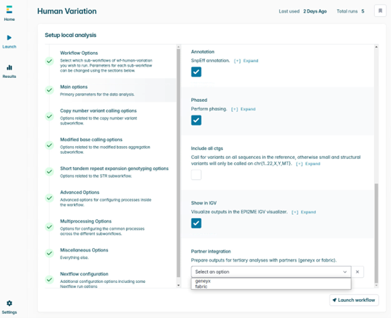This screenshot has width=391, height=318.
Task: Uncheck the Perform phasing checkbox
Action: pos(196,120)
